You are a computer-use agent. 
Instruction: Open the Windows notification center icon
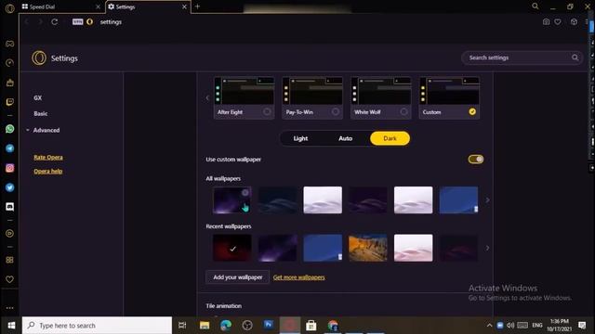click(582, 326)
